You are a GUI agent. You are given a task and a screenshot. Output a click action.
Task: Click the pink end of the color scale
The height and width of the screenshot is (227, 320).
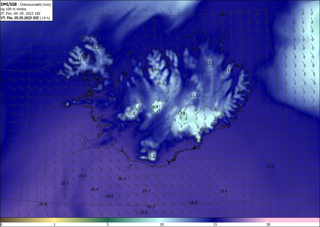pos(294,220)
